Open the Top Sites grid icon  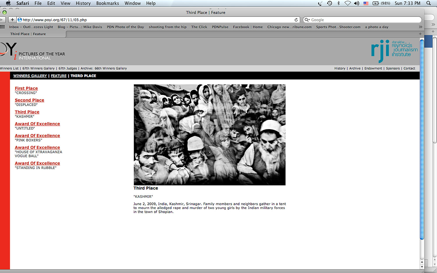(3, 27)
